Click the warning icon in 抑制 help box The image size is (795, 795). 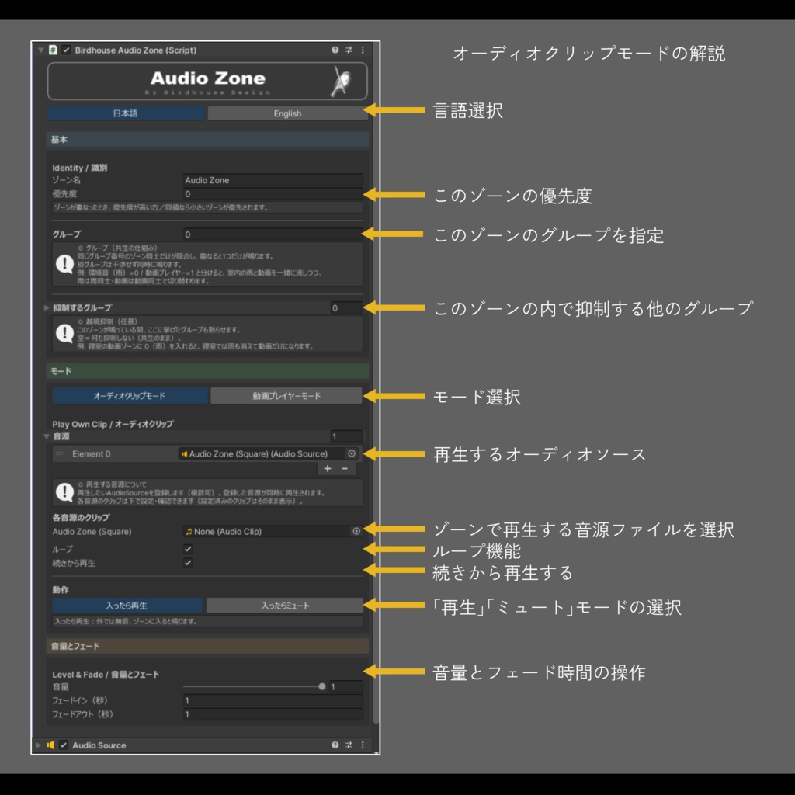point(65,333)
